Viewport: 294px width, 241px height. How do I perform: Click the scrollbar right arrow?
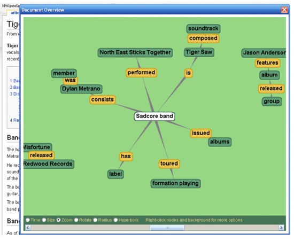(281, 228)
